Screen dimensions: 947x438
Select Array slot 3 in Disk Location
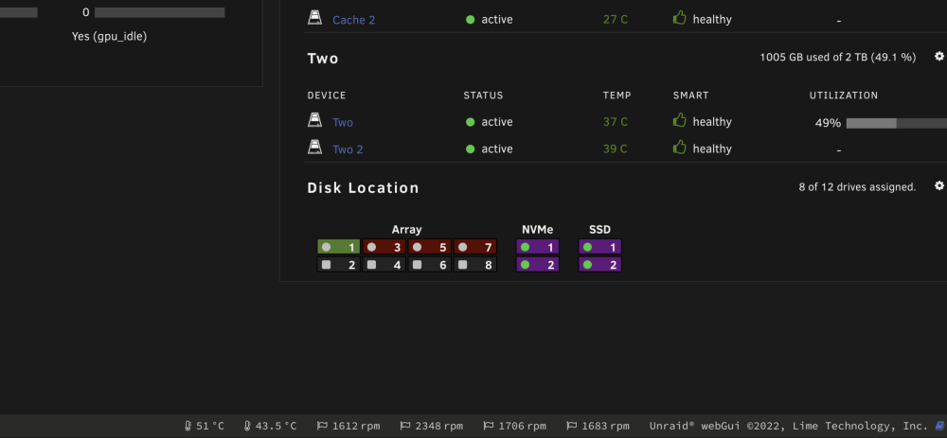point(384,247)
